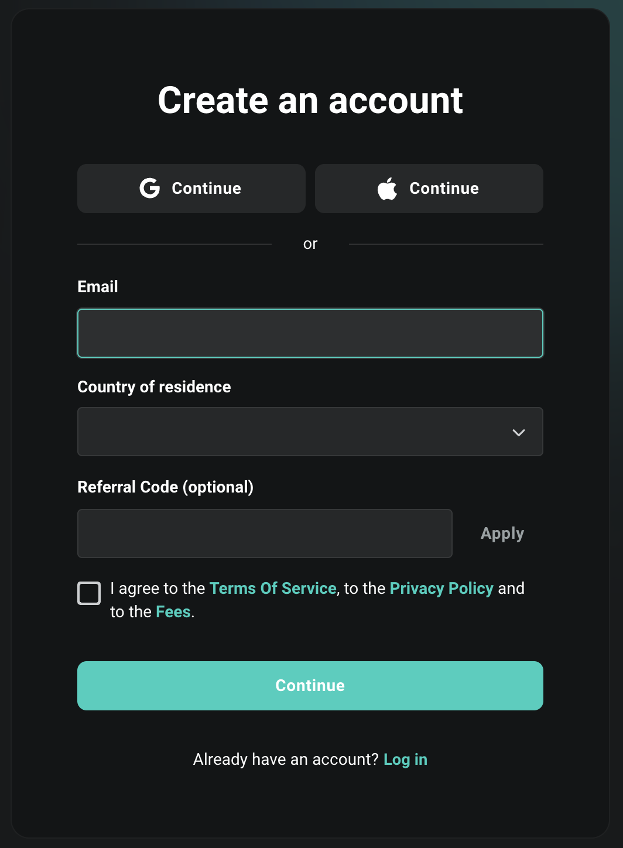Click the Apple logo icon
The image size is (623, 848).
[x=386, y=188]
